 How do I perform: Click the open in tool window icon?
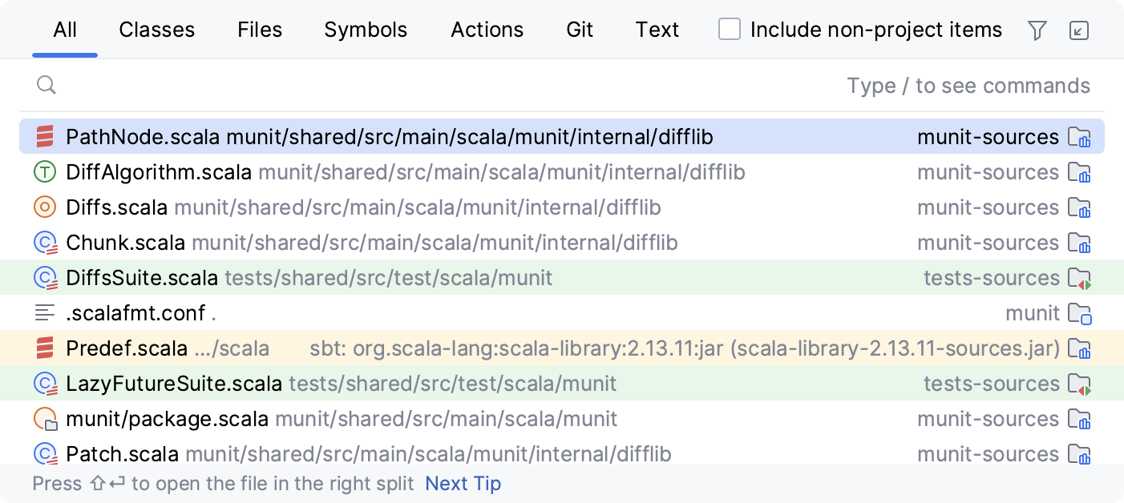(1079, 30)
